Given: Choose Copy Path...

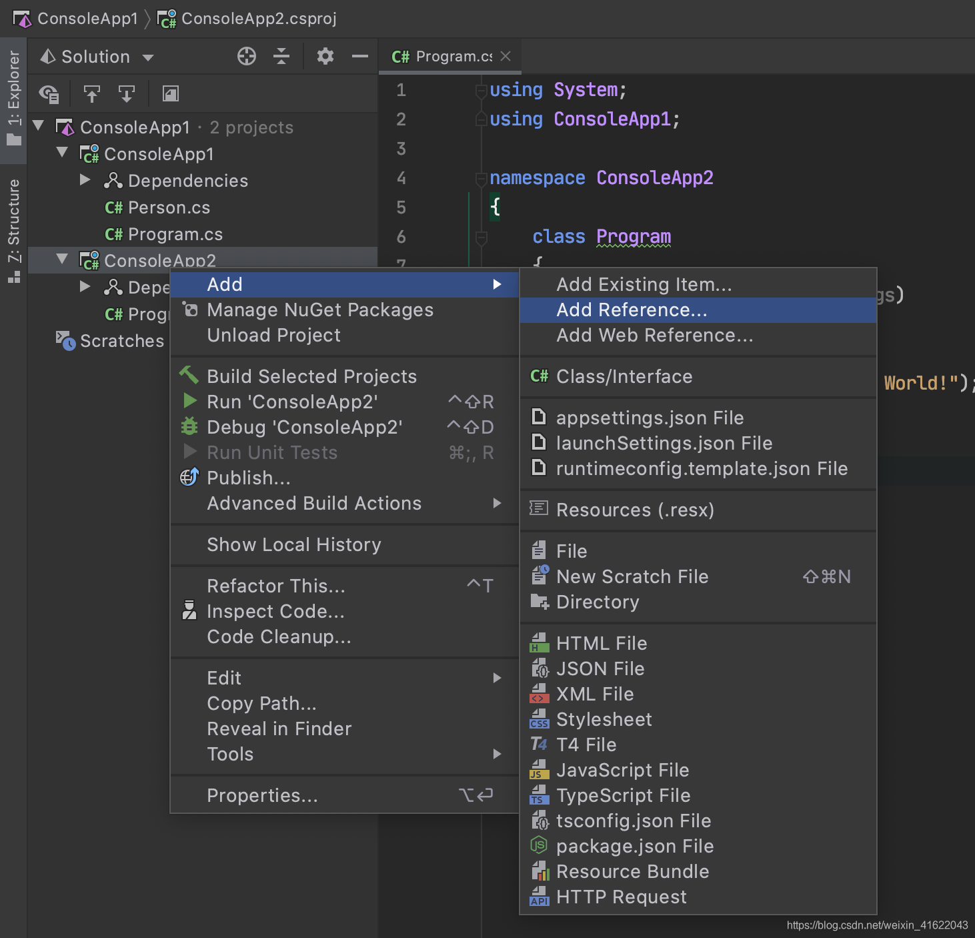Looking at the screenshot, I should click(x=344, y=703).
